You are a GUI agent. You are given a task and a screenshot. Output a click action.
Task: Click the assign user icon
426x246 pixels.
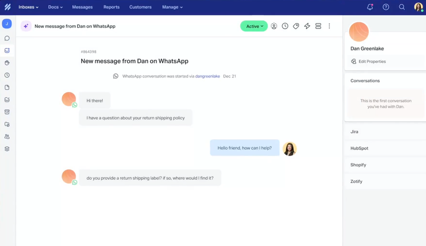pyautogui.click(x=274, y=26)
